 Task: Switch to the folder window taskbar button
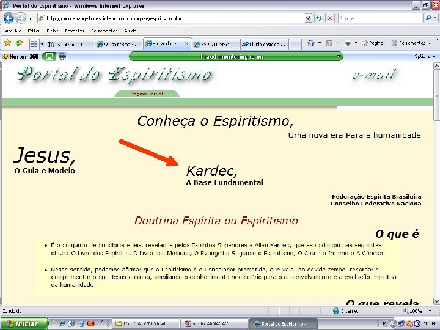[x=145, y=324]
